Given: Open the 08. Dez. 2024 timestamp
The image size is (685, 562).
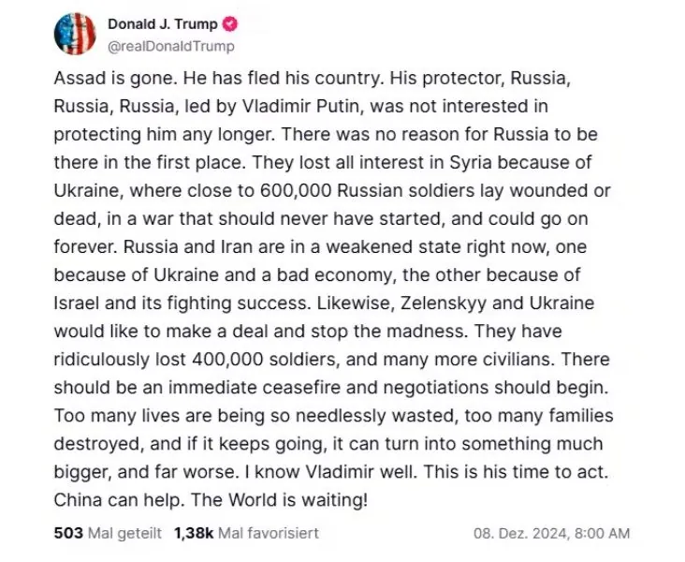Looking at the screenshot, I should tap(521, 533).
